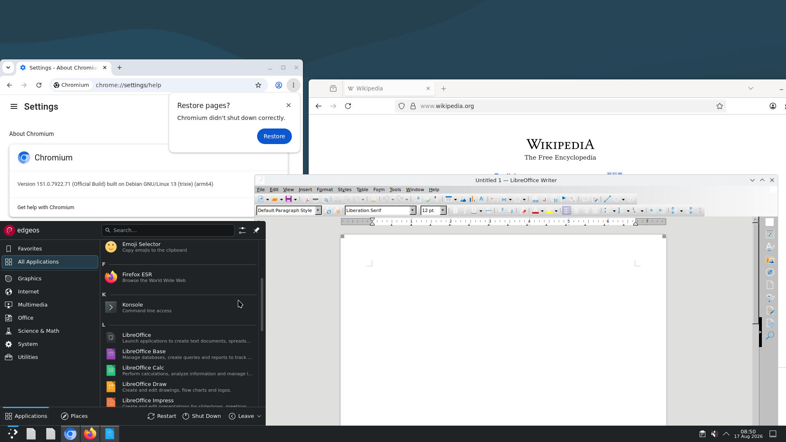Expand Basic Shapes dropdown arrow
The width and height of the screenshot is (786, 442).
[623, 200]
